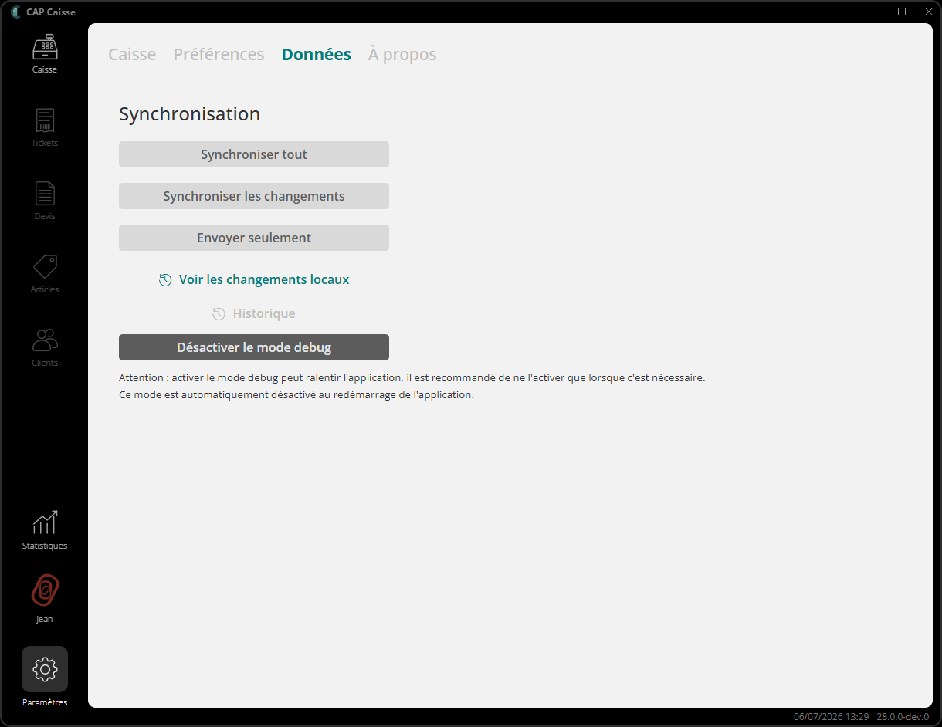The height and width of the screenshot is (727, 942).
Task: Open the Historique link
Action: point(254,313)
